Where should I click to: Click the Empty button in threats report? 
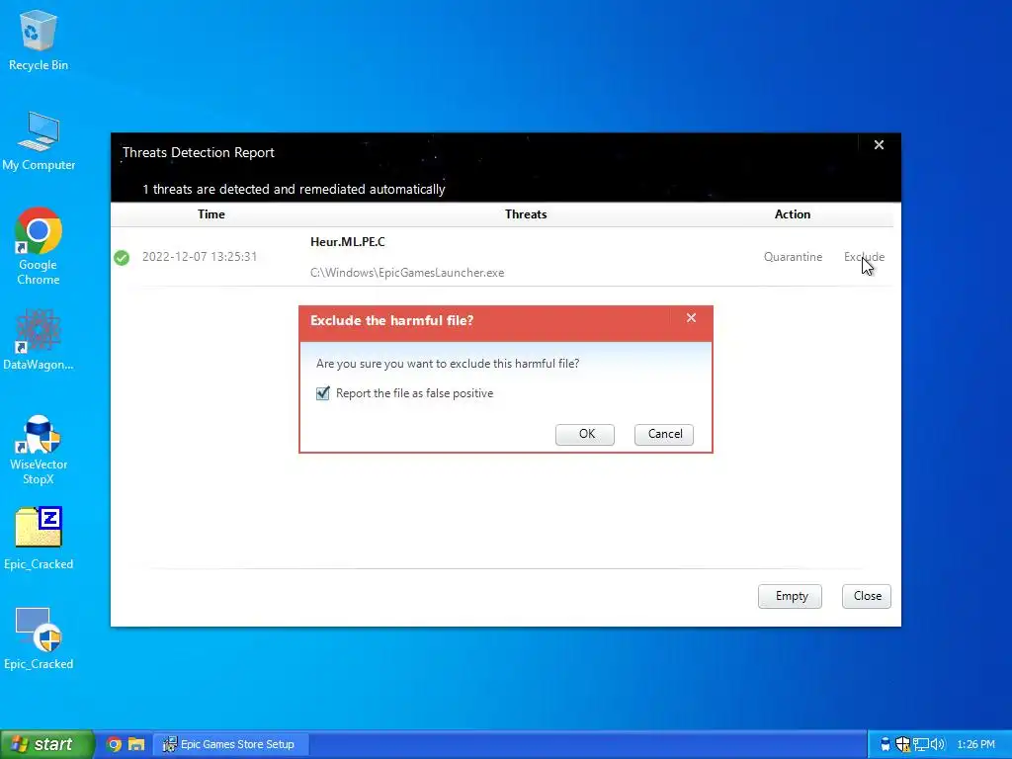pyautogui.click(x=790, y=596)
